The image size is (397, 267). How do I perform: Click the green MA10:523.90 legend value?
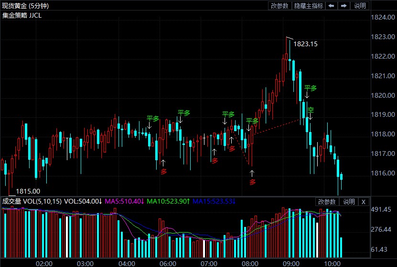(169, 202)
